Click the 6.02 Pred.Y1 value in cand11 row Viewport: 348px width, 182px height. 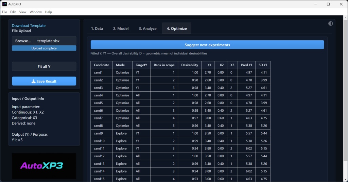coord(246,149)
